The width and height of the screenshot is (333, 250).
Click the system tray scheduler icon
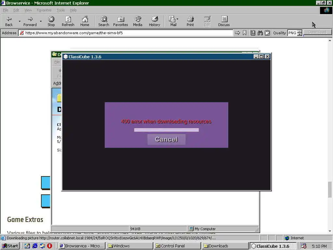point(303,246)
